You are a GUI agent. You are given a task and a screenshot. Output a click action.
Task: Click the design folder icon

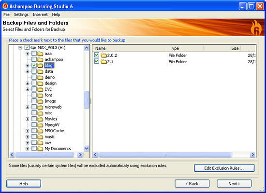click(x=40, y=83)
